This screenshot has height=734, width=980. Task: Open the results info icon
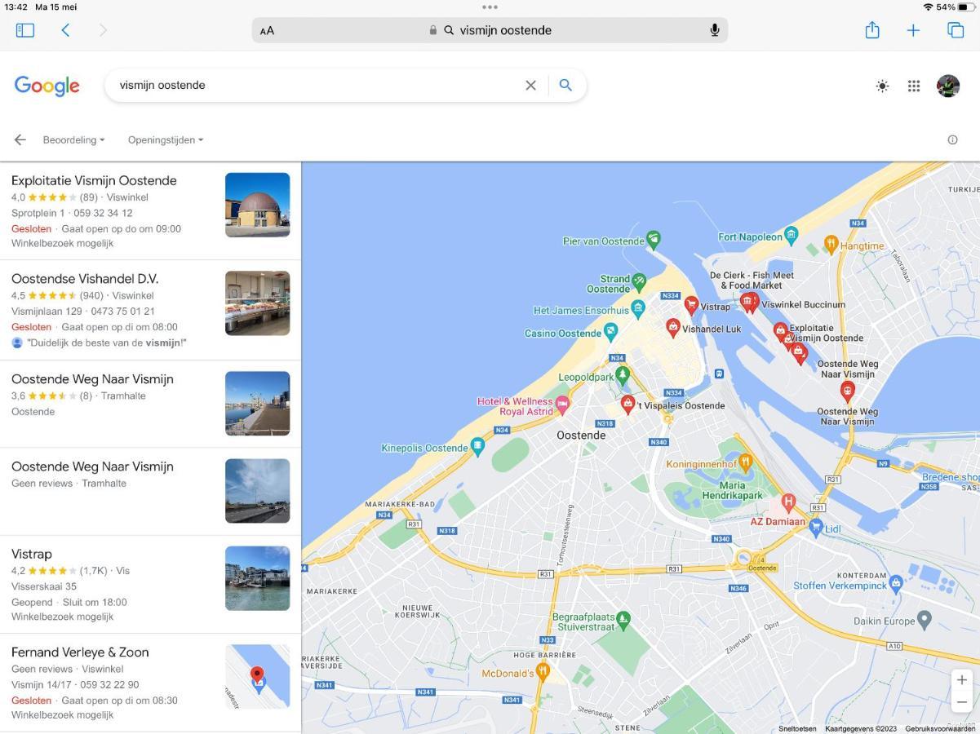[952, 139]
